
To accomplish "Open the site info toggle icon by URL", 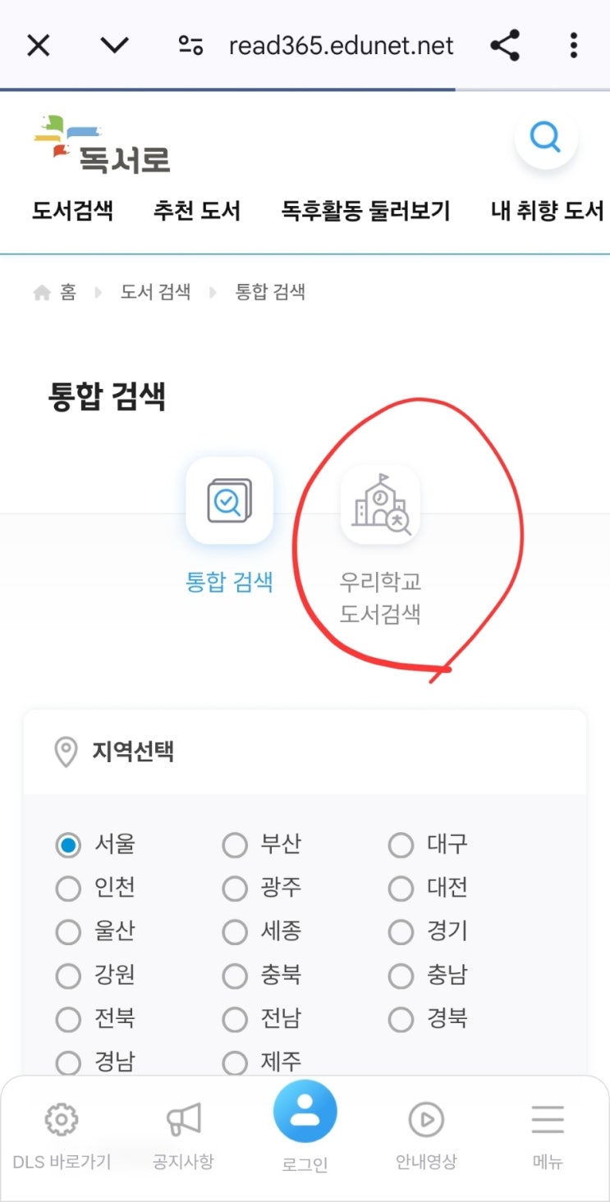I will click(190, 45).
